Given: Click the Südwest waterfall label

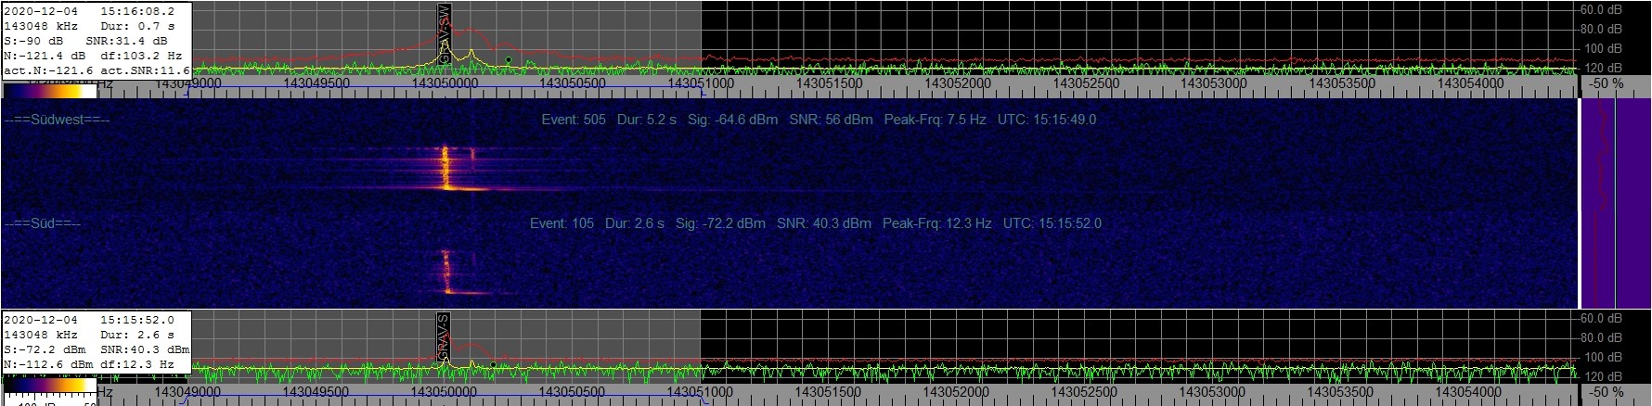Looking at the screenshot, I should [x=57, y=120].
